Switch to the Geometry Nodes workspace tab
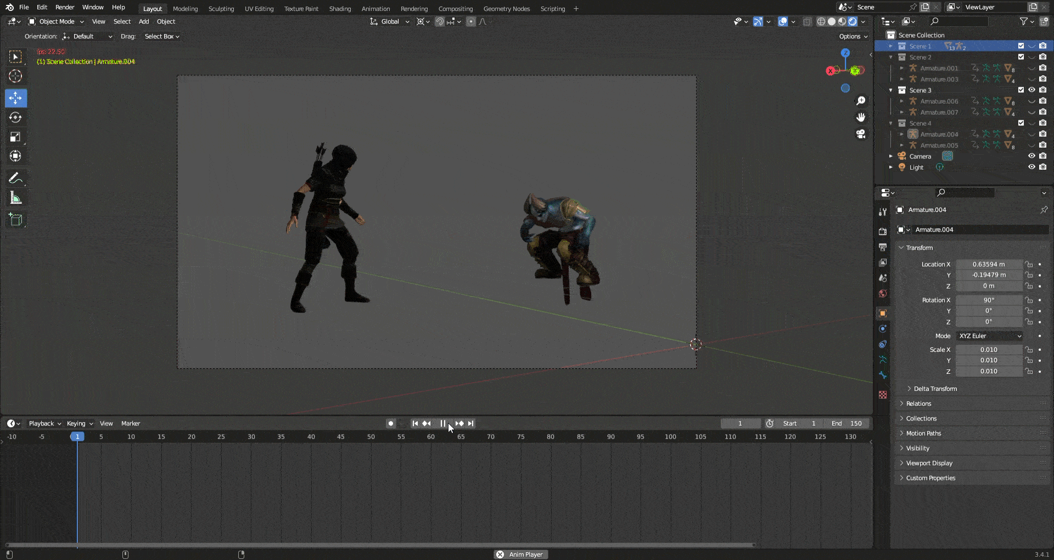This screenshot has width=1054, height=560. click(x=506, y=9)
